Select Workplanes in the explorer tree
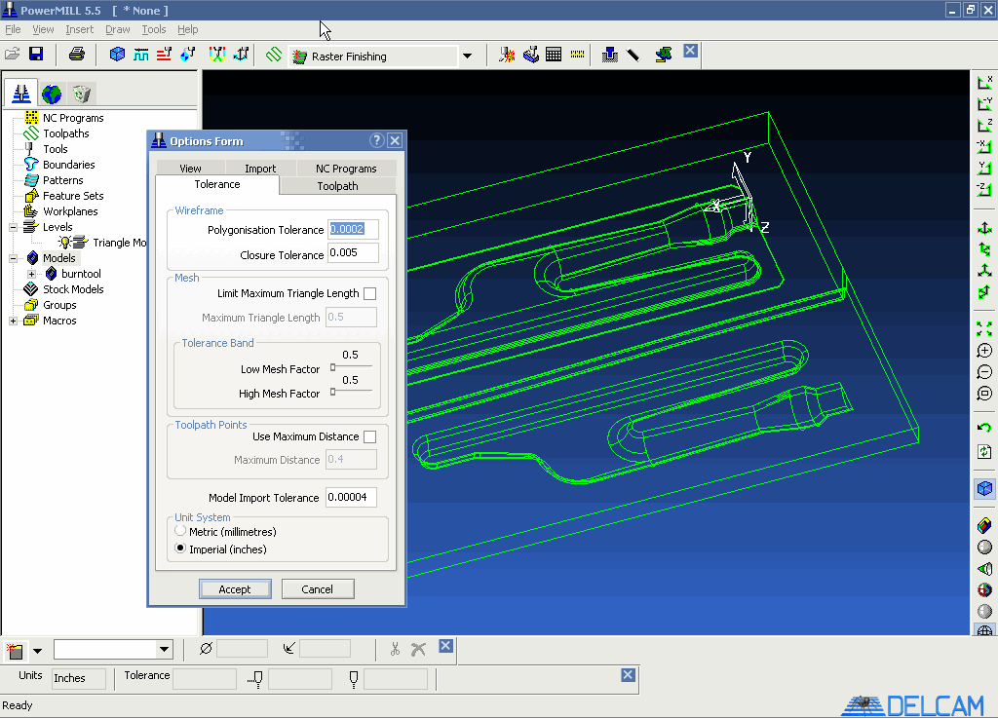 (x=70, y=211)
